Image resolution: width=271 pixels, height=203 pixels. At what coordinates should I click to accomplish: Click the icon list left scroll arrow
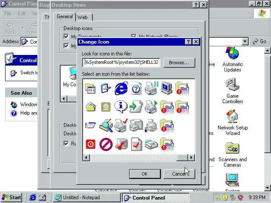click(86, 158)
